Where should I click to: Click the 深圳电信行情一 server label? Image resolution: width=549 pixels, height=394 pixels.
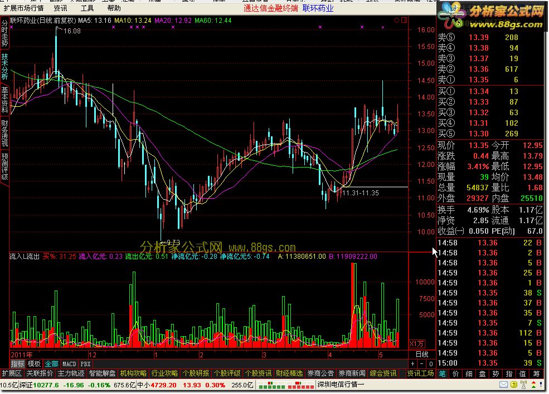coord(341,385)
